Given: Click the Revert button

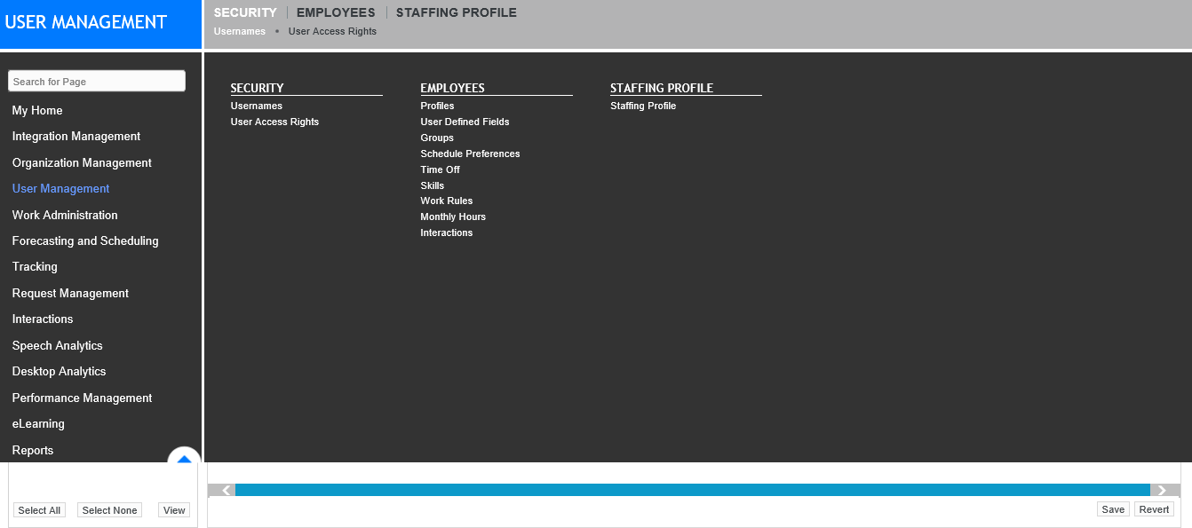Looking at the screenshot, I should click(1154, 509).
